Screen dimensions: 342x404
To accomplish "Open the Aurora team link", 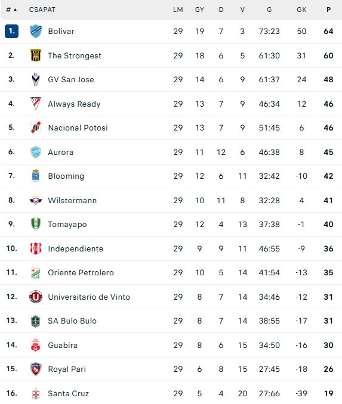I will pyautogui.click(x=61, y=152).
